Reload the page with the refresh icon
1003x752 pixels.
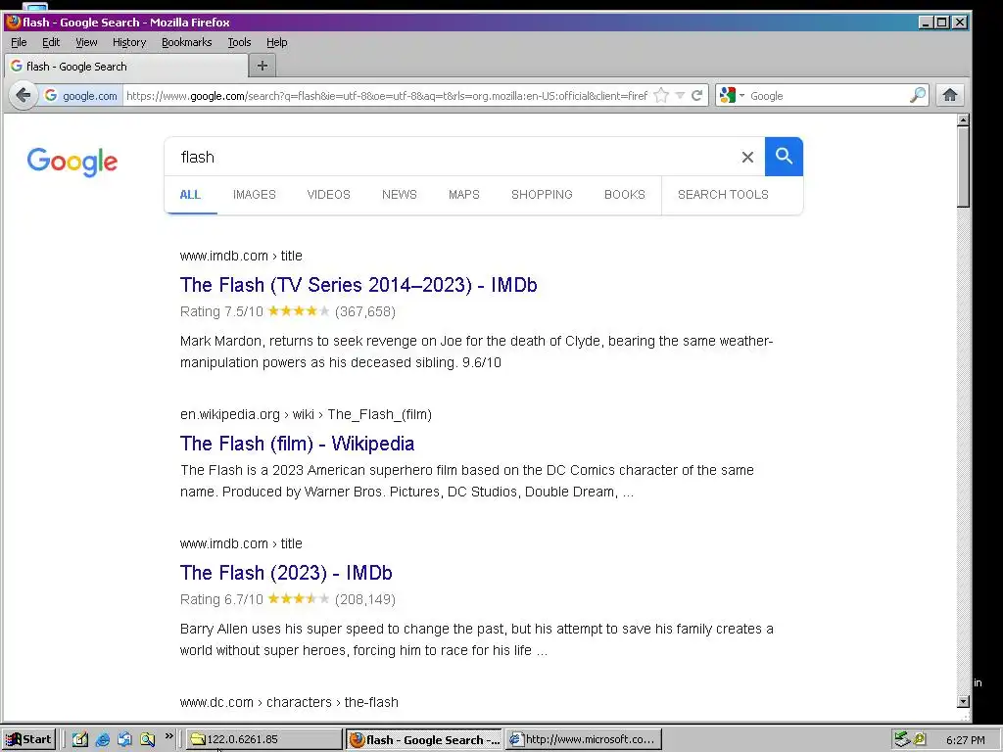click(697, 96)
